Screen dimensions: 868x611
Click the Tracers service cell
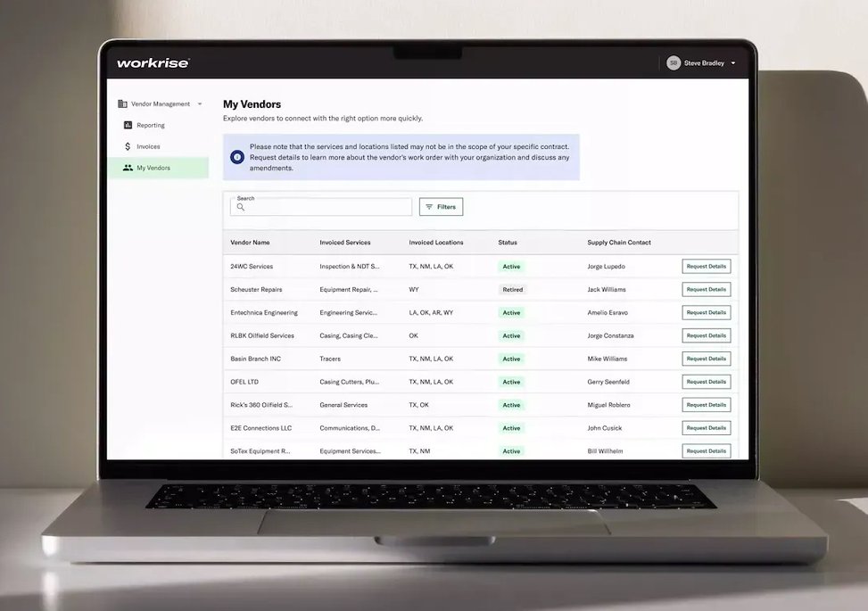pyautogui.click(x=330, y=359)
